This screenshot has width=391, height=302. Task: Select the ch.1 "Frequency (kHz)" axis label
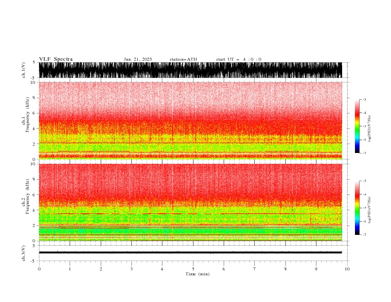tap(27, 115)
